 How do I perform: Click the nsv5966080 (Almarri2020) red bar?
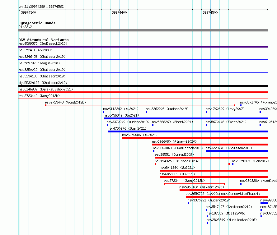point(210,145)
